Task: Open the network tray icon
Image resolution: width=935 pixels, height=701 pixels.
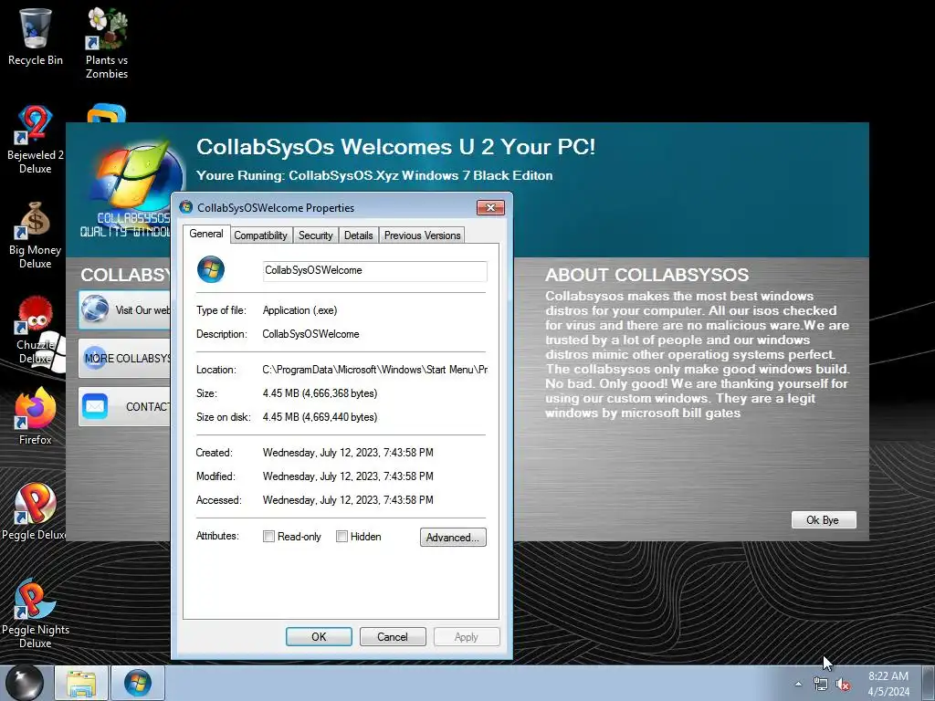Action: 821,685
